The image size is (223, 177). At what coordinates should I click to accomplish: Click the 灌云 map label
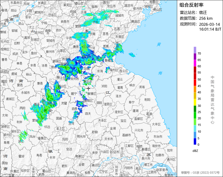click(120, 80)
